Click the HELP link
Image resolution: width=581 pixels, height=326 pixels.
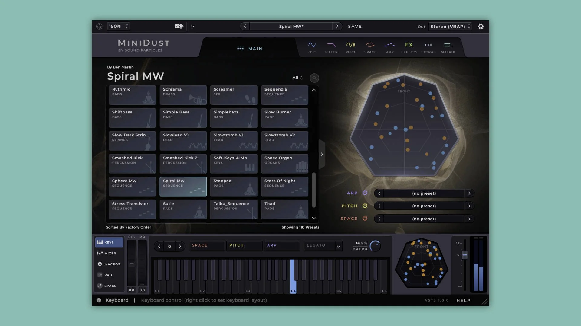(463, 300)
